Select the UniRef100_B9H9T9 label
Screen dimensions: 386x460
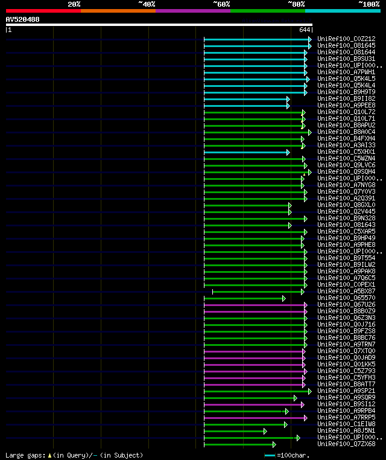[x=346, y=92]
